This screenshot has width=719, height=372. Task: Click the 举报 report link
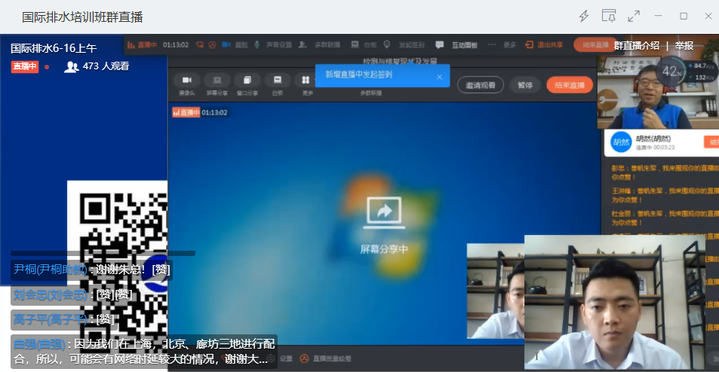click(684, 46)
